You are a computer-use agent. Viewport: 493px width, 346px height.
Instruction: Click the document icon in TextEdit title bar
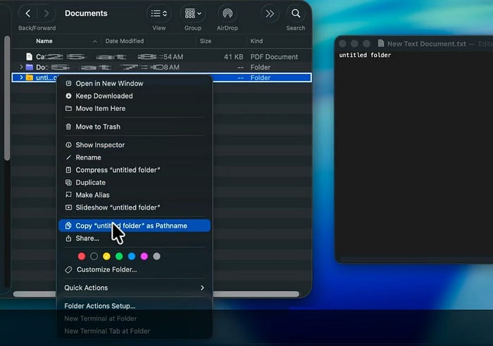pos(381,44)
